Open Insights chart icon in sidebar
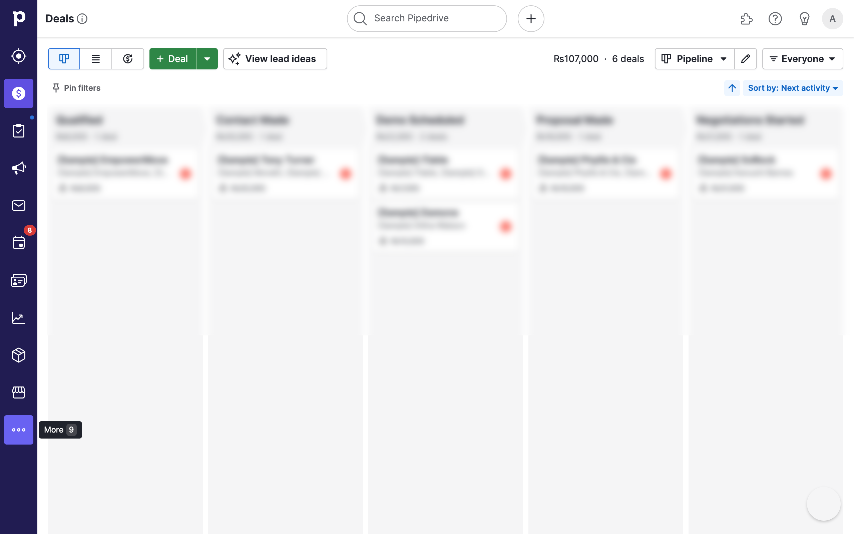 click(x=18, y=318)
